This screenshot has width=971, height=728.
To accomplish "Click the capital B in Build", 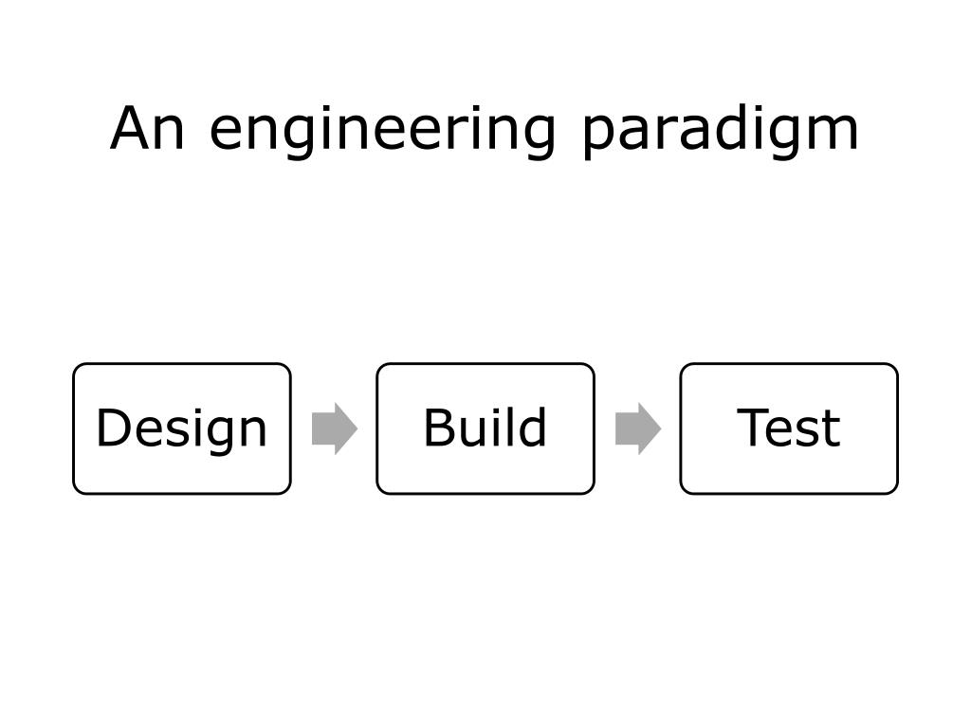I will 440,428.
